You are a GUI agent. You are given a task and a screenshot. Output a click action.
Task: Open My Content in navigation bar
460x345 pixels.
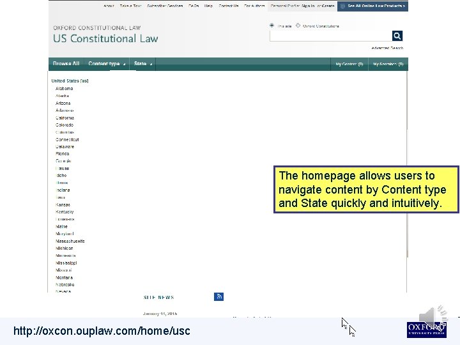pyautogui.click(x=349, y=64)
